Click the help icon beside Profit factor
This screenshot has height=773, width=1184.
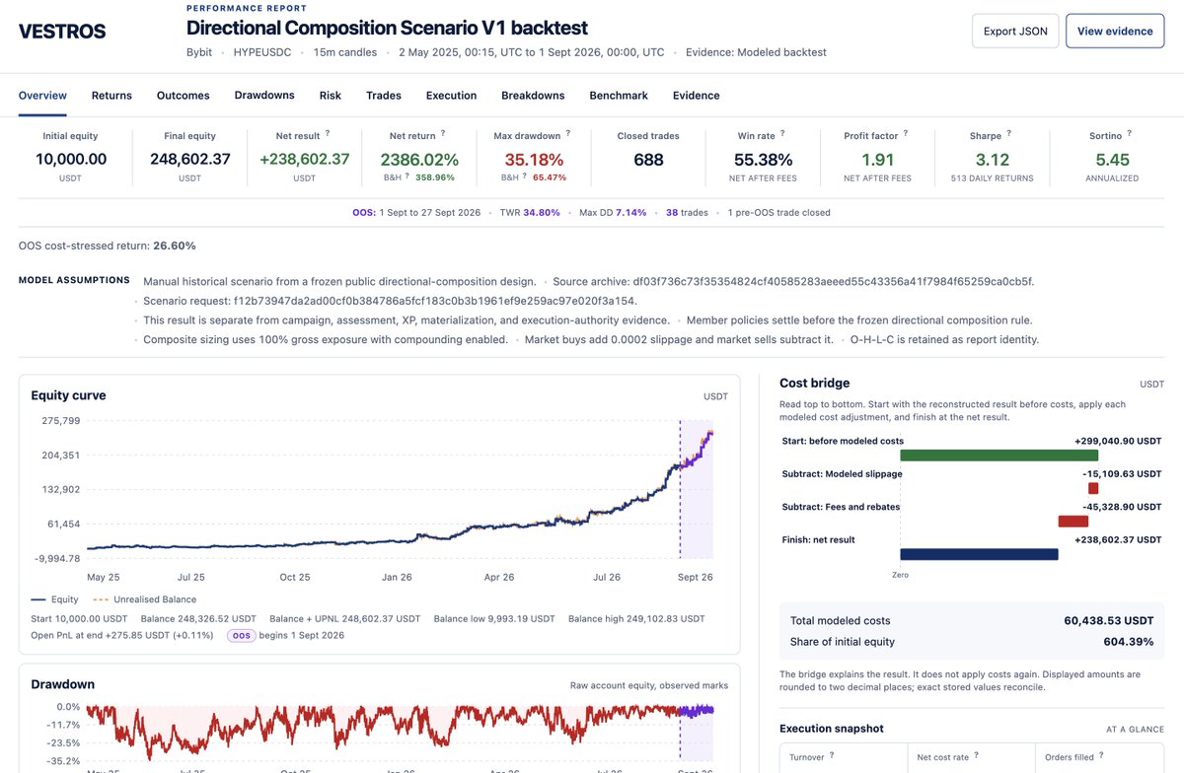(x=906, y=133)
